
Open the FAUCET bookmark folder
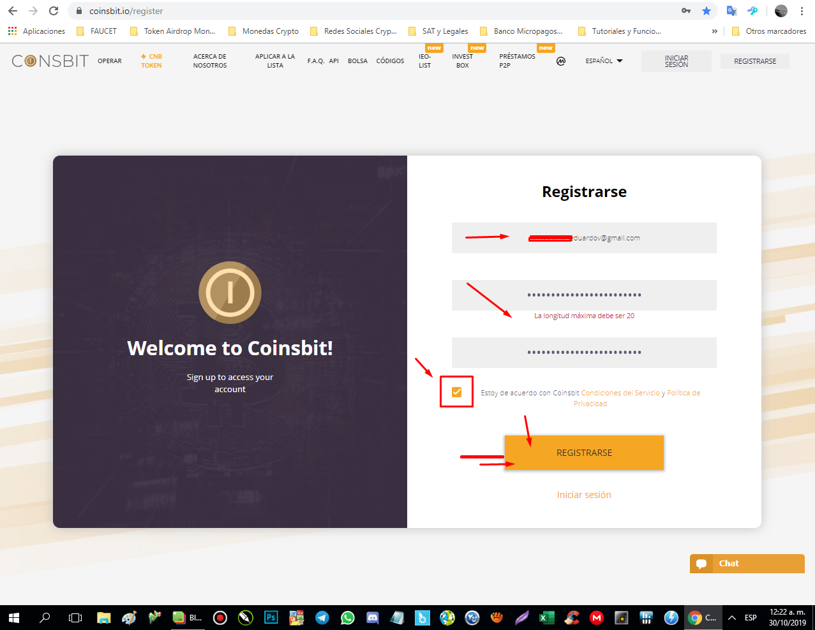click(x=96, y=31)
